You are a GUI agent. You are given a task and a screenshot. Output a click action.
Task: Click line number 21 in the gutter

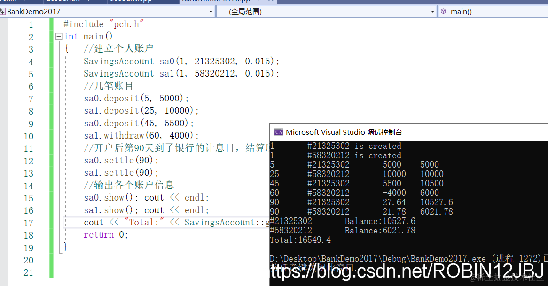tap(28, 272)
